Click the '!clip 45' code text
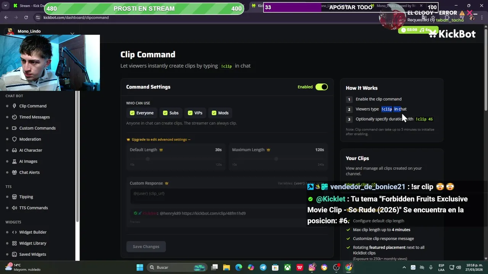Screen dimensions: 488x274 [x=424, y=119]
